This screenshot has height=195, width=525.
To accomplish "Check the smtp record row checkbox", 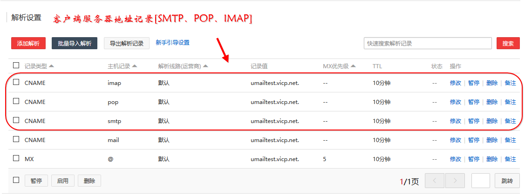I will tap(16, 120).
